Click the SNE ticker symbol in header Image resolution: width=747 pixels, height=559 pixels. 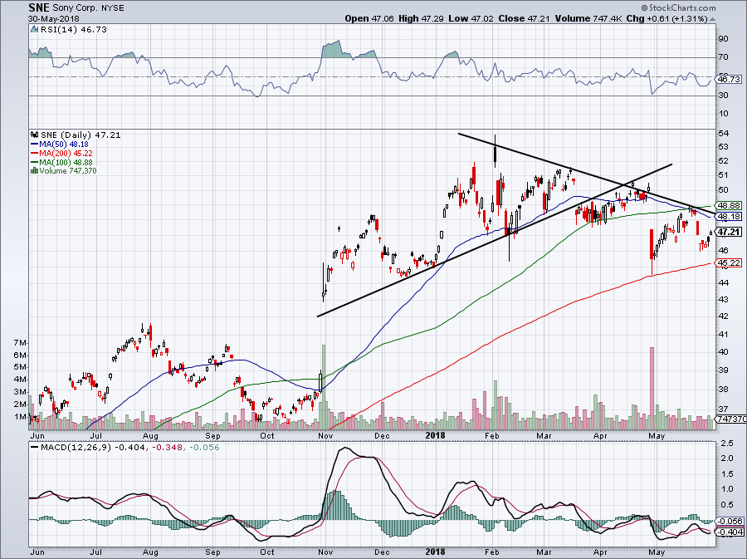[x=38, y=8]
